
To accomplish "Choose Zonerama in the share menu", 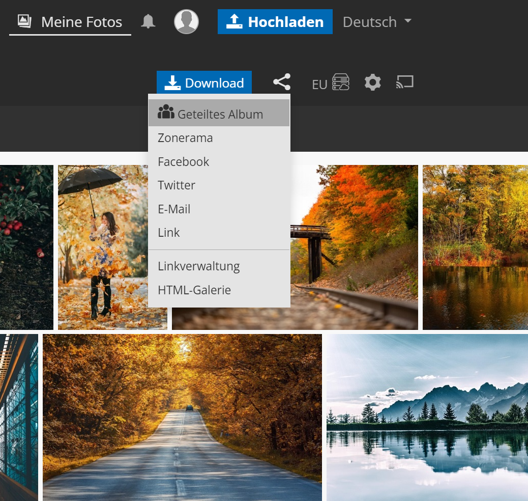I will 185,138.
